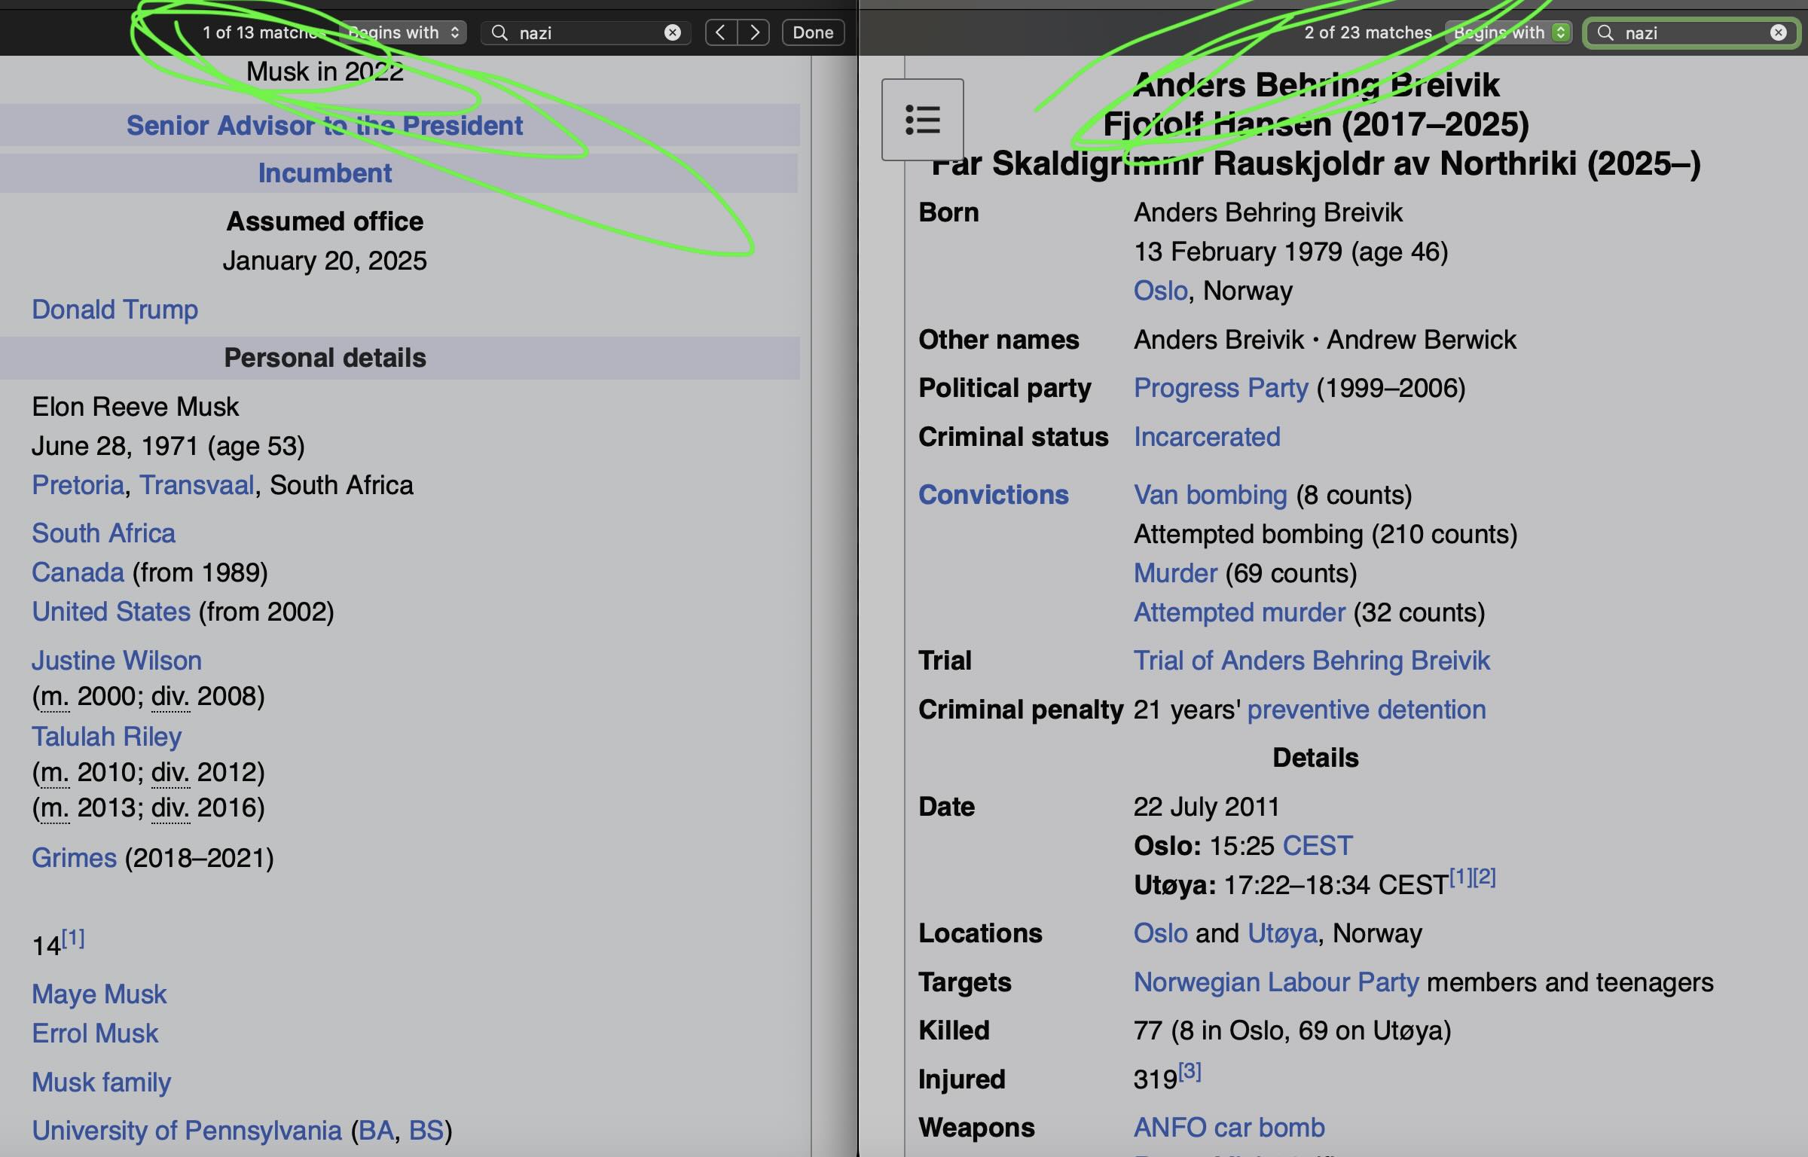Open the United States link
The width and height of the screenshot is (1808, 1157).
111,612
